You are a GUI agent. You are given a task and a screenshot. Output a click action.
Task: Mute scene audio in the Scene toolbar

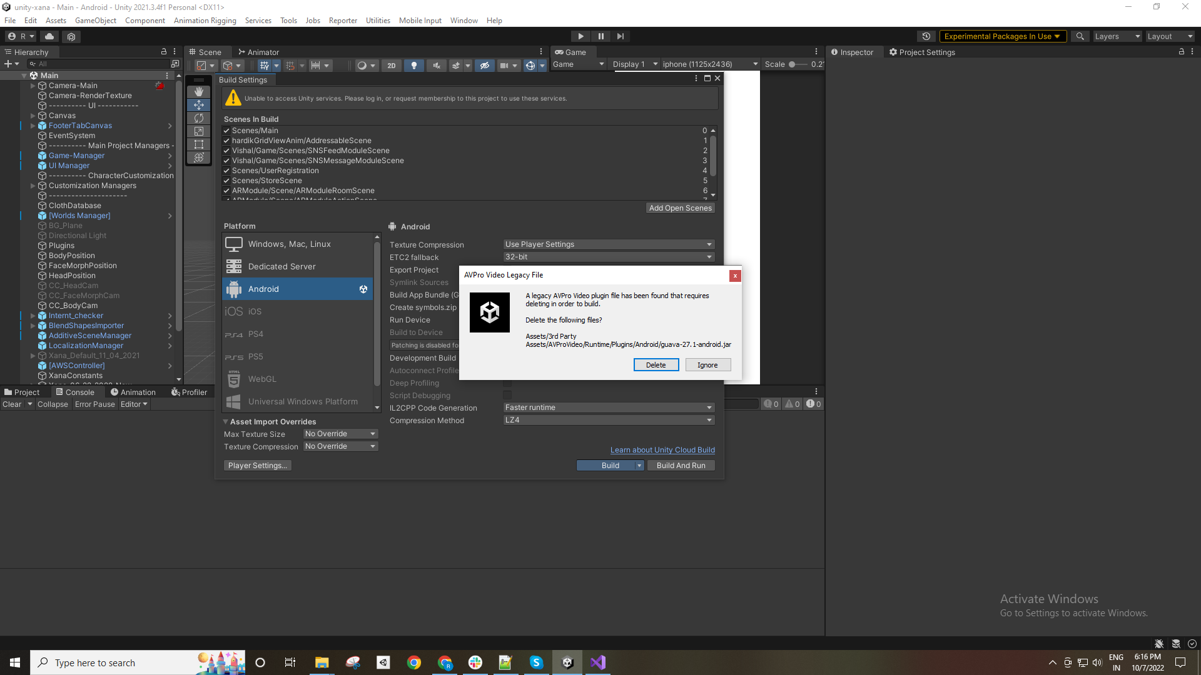point(437,65)
